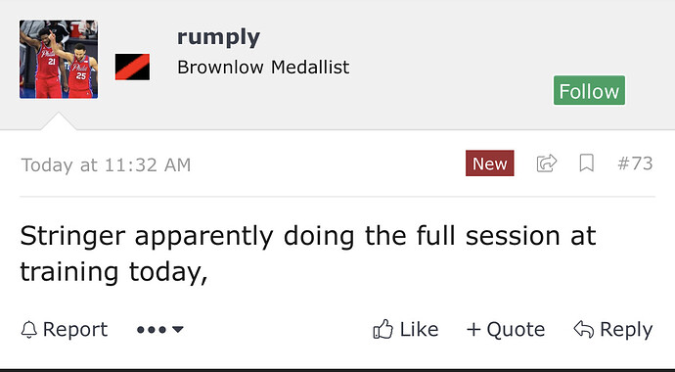The width and height of the screenshot is (675, 372).
Task: Click the reply arrow icon
Action: [584, 329]
